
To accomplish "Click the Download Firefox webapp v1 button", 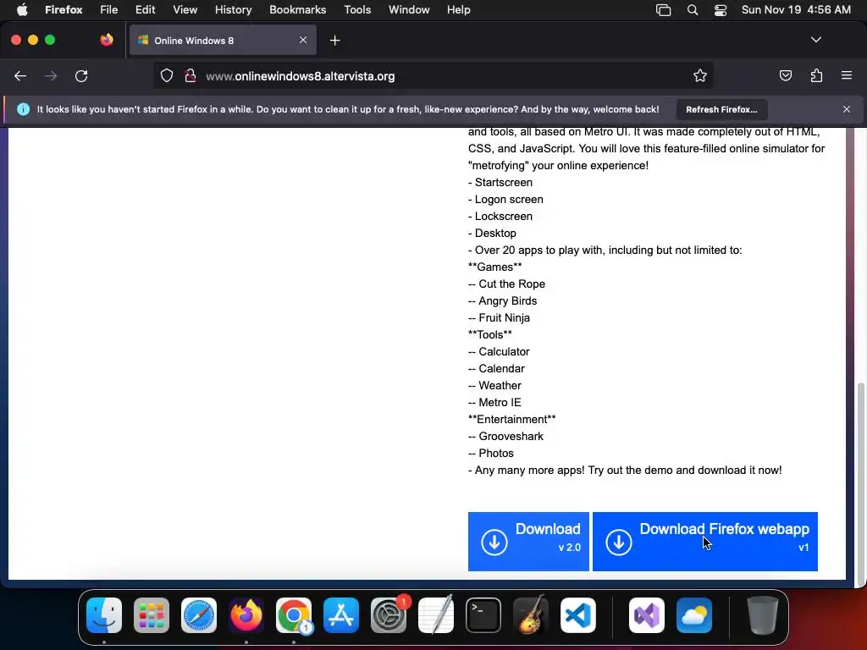I will coord(705,542).
